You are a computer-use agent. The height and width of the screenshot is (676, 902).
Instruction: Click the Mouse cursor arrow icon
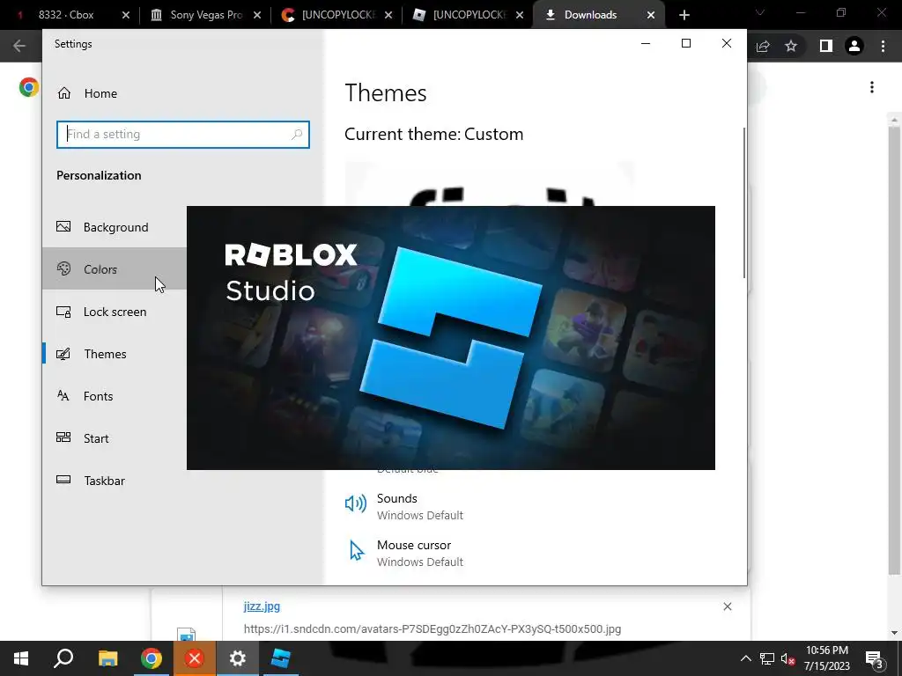[x=357, y=551]
